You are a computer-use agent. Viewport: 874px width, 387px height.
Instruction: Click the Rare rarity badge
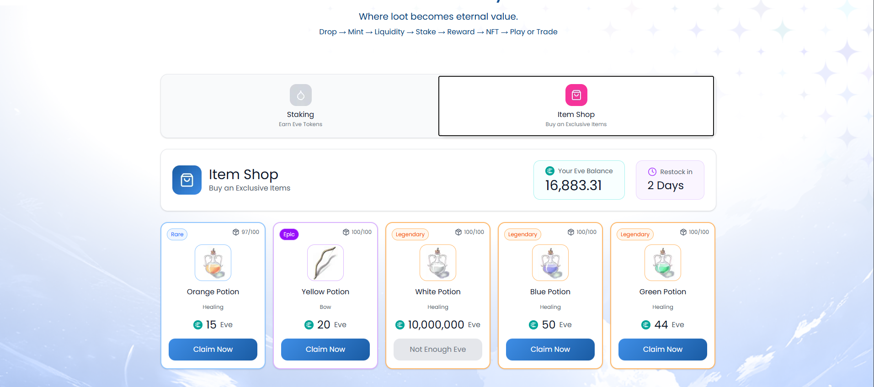[x=177, y=234]
